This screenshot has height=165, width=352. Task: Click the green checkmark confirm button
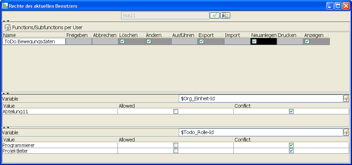click(214, 15)
